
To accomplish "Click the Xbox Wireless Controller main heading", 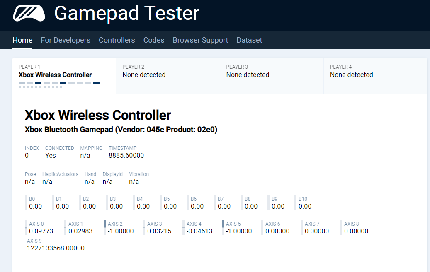I will (98, 115).
